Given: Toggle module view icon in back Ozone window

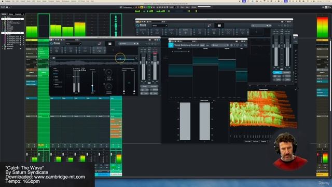Looking at the screenshot, I should (x=219, y=25).
